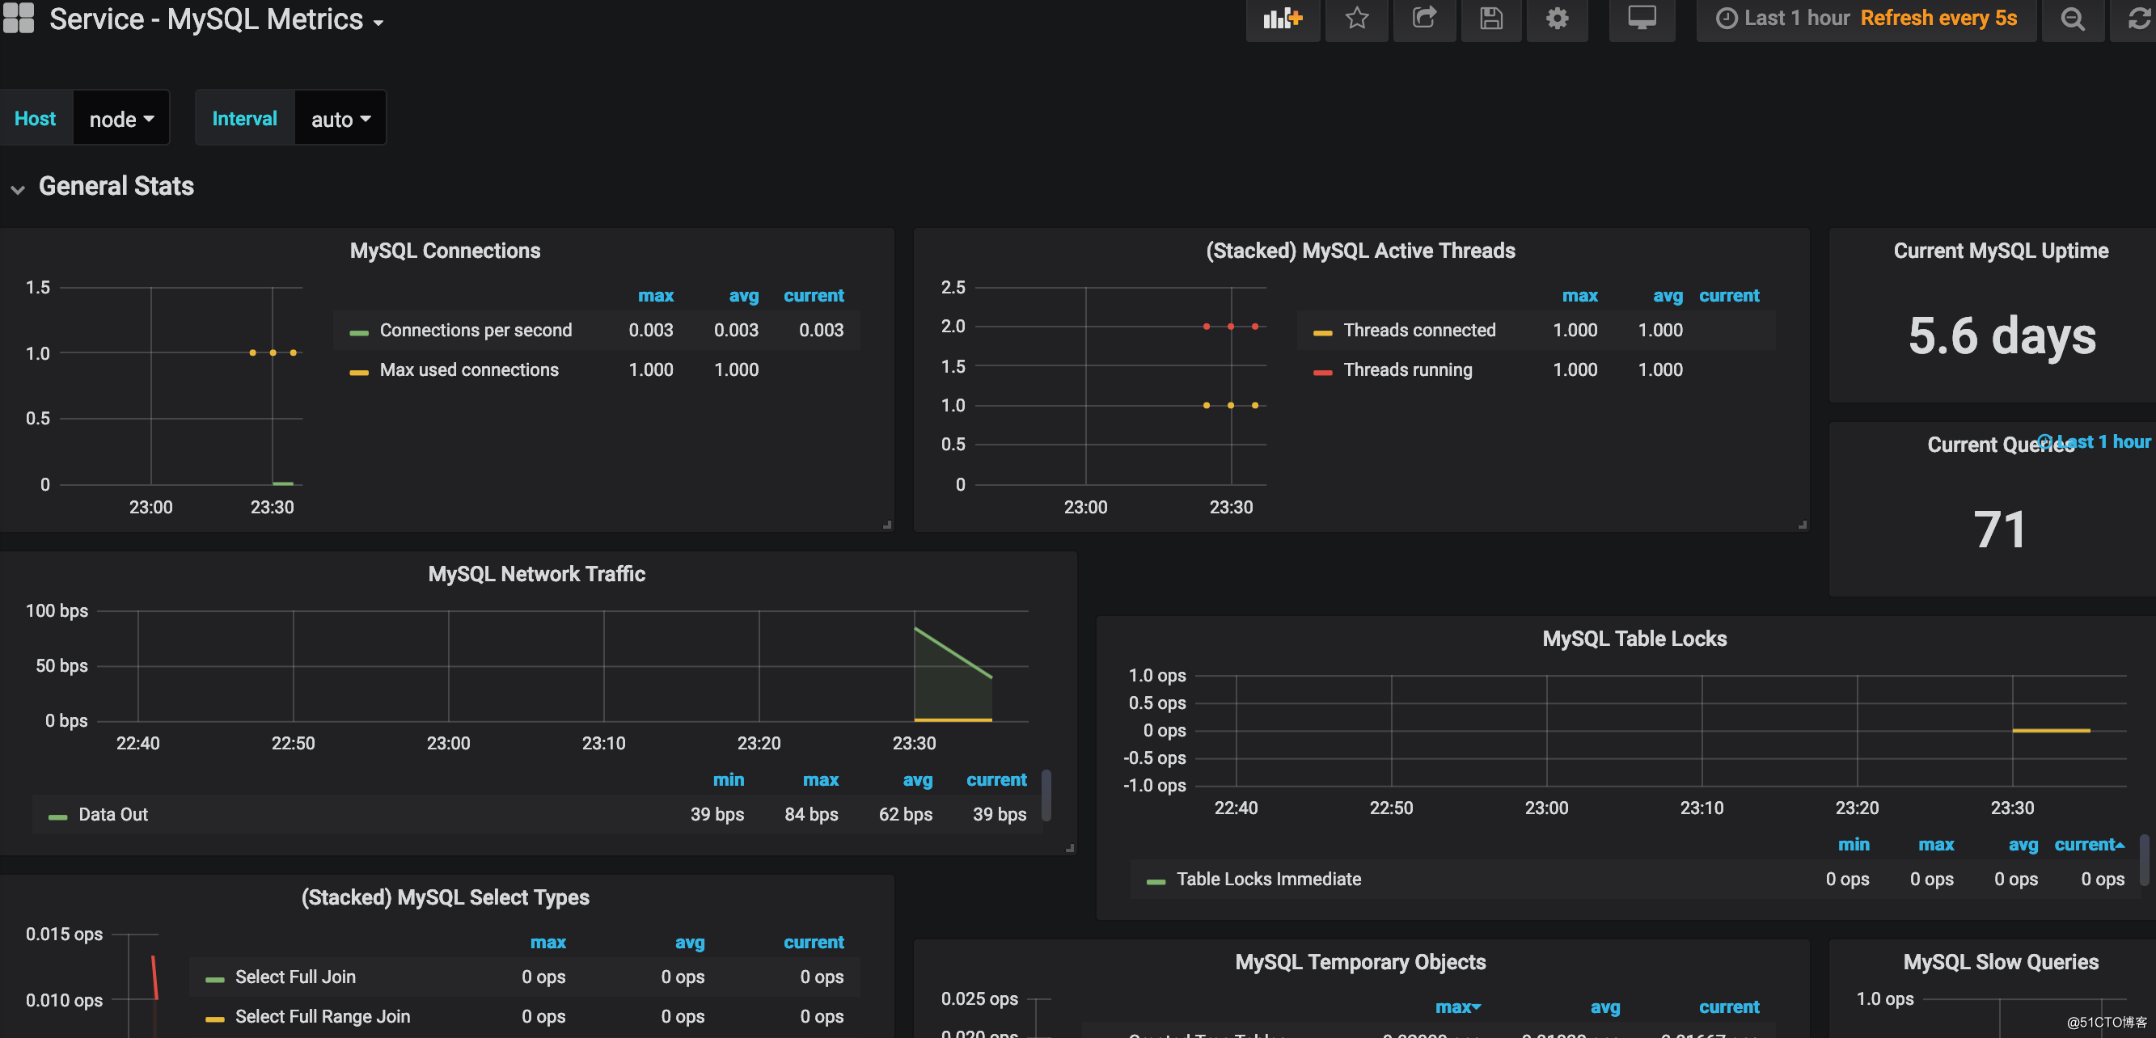Toggle Threads running legend series
The width and height of the screenshot is (2156, 1038).
coord(1407,369)
